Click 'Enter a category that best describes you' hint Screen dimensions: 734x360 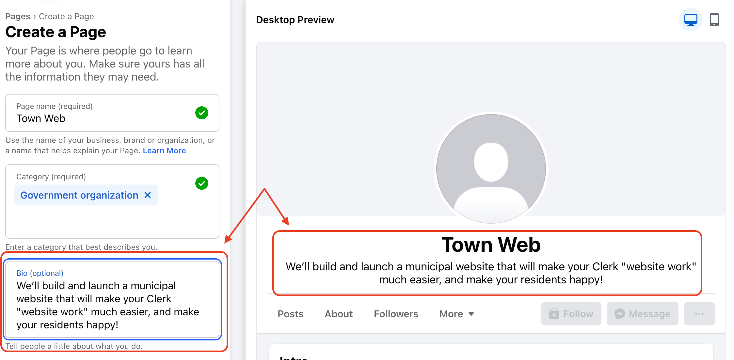[81, 247]
